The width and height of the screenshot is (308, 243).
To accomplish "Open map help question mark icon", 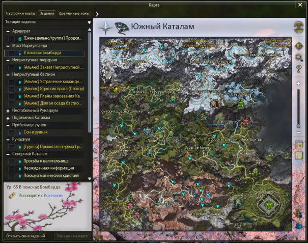I will pos(299,69).
